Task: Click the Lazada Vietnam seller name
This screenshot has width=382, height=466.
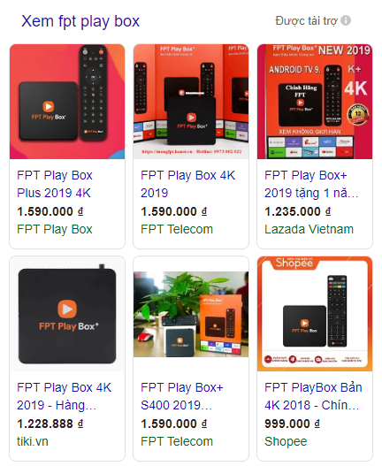Action: (309, 229)
